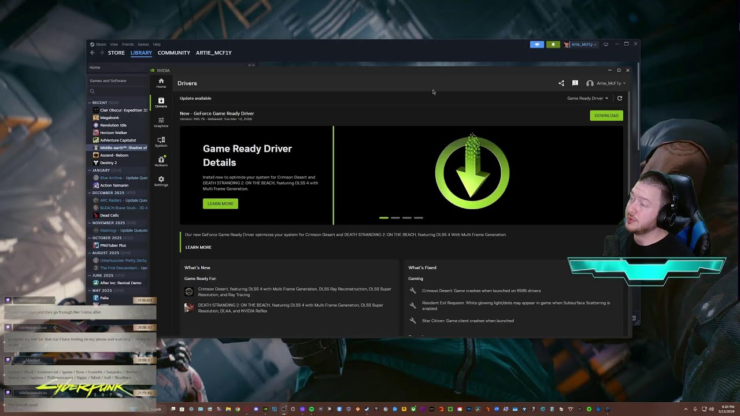Open the Game Ready Driver type dropdown
The image size is (740, 416).
[587, 98]
